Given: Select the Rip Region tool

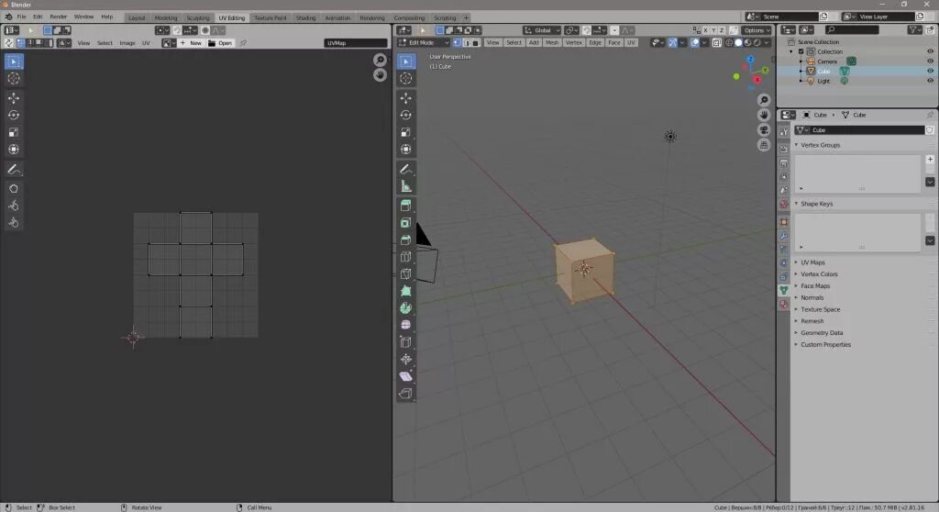Looking at the screenshot, I should [406, 394].
